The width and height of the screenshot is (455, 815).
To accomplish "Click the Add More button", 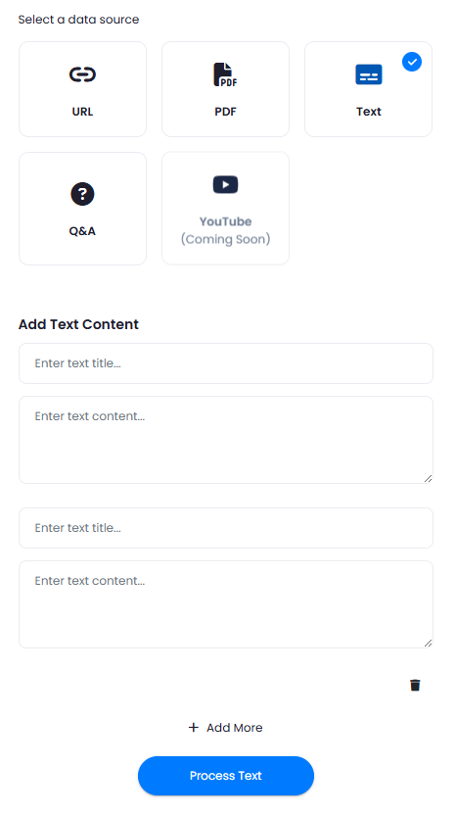I will (225, 727).
